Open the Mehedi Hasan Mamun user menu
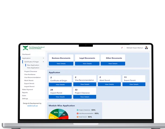Screen dimensions: 165x129 135,48
